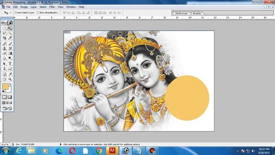Screen dimensions: 275x155
Task: Open the File menu
Action: (x=8, y=7)
